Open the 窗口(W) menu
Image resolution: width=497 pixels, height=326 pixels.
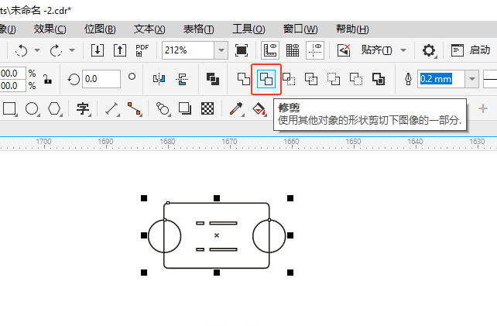300,29
